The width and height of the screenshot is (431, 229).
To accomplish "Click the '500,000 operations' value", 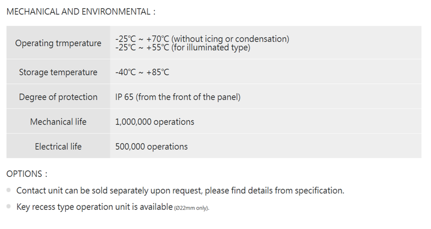I will (152, 147).
